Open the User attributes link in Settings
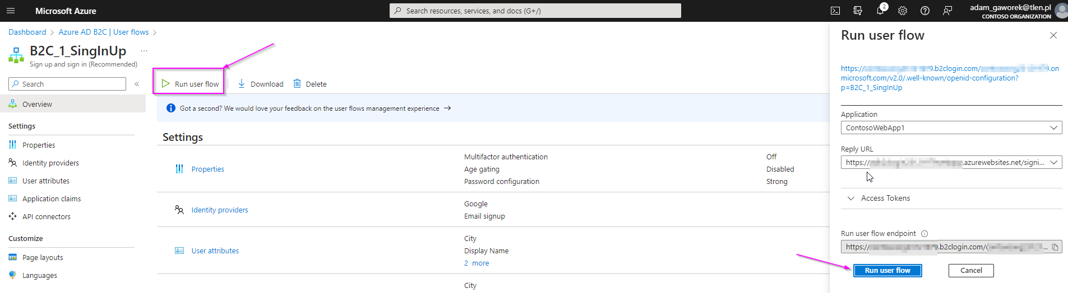 [x=215, y=251]
